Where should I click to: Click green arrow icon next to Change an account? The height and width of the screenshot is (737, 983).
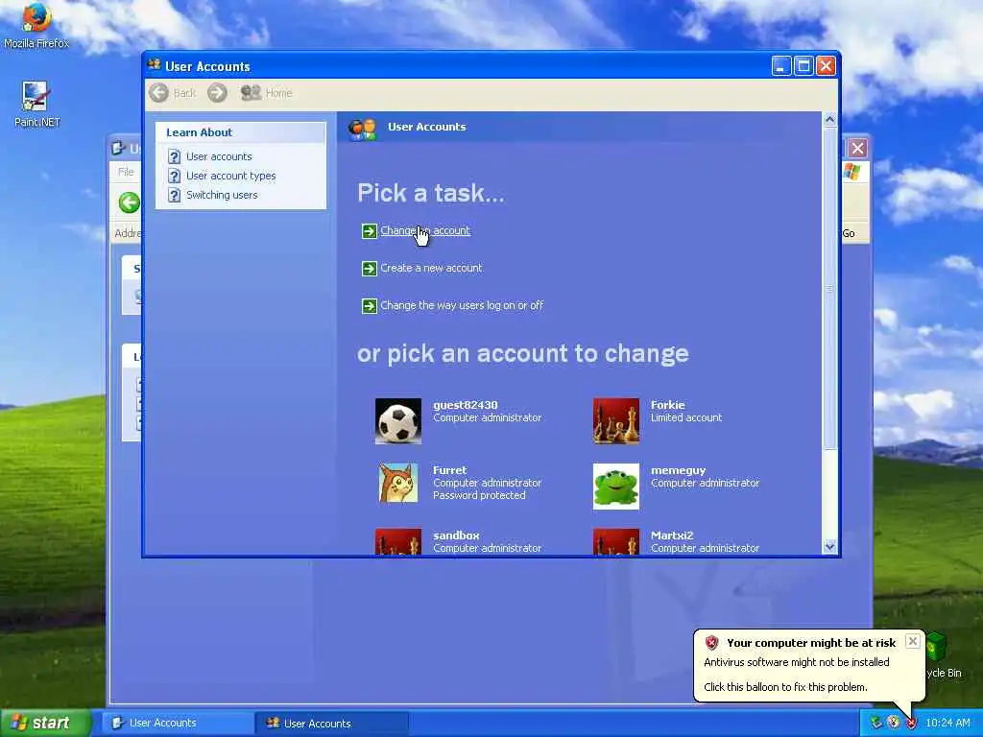[x=370, y=231]
